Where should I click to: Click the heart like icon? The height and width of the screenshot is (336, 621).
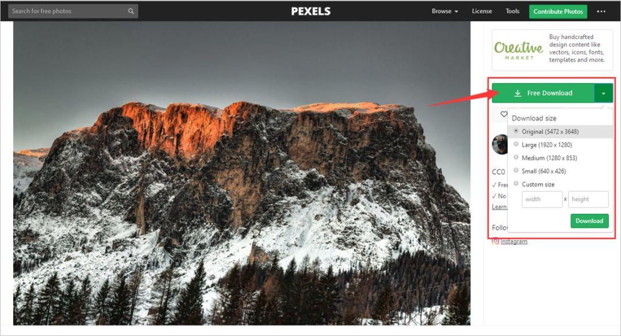[503, 114]
